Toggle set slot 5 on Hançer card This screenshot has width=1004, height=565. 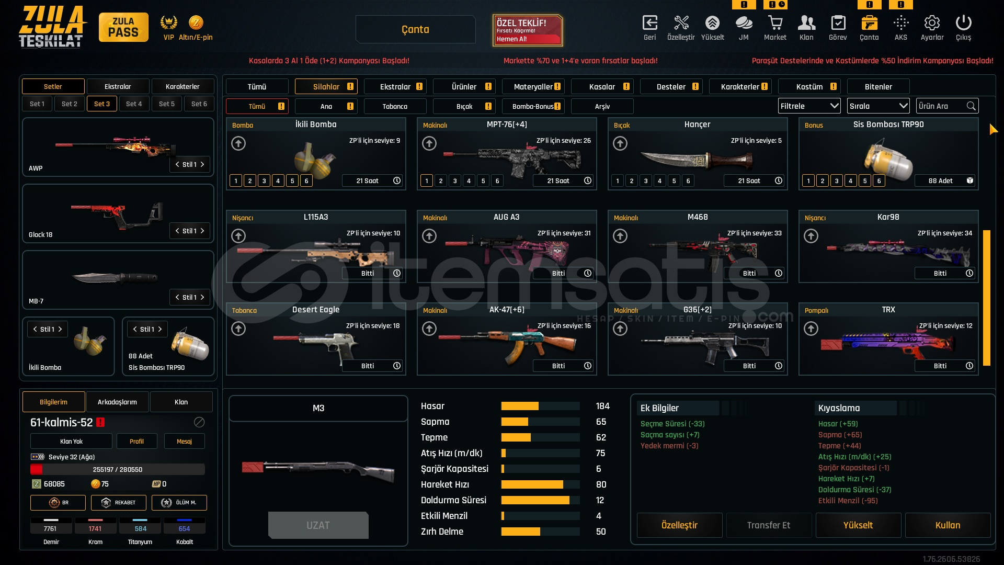tap(674, 180)
